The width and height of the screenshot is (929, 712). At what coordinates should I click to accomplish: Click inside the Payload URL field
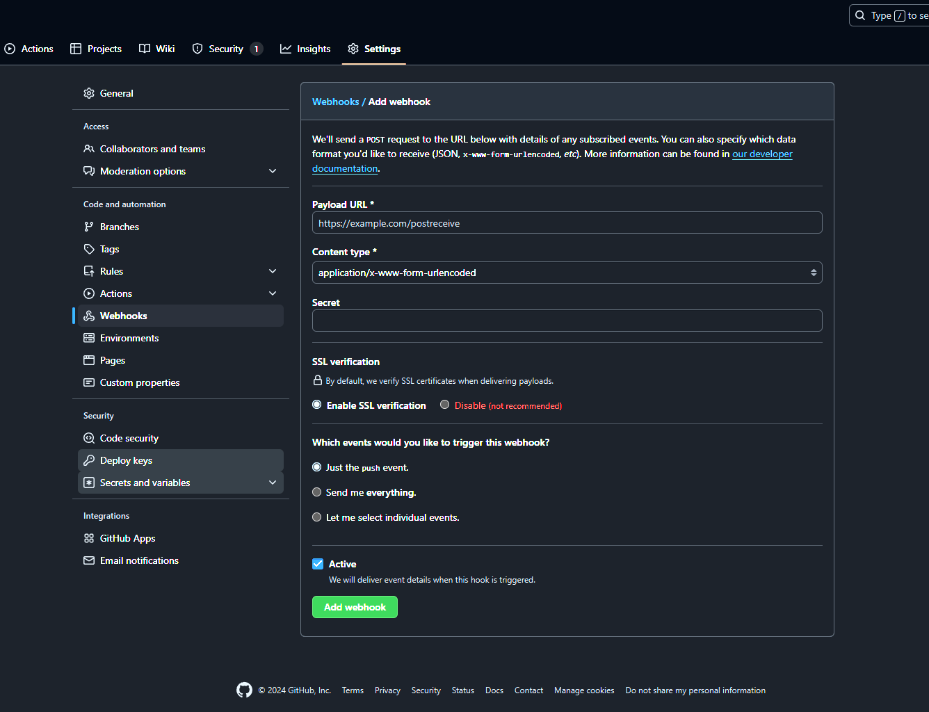[567, 222]
